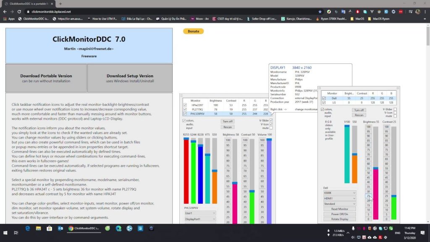Open the Apps shortcut in the bookmarks bar

click(9, 19)
